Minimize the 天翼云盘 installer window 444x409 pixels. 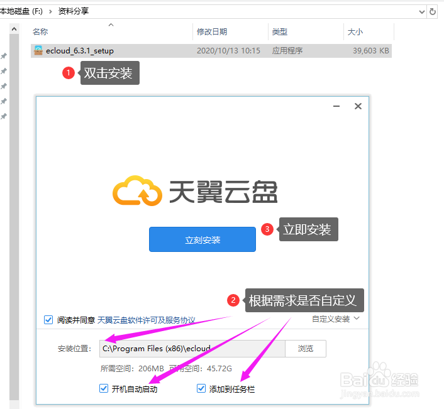point(336,106)
